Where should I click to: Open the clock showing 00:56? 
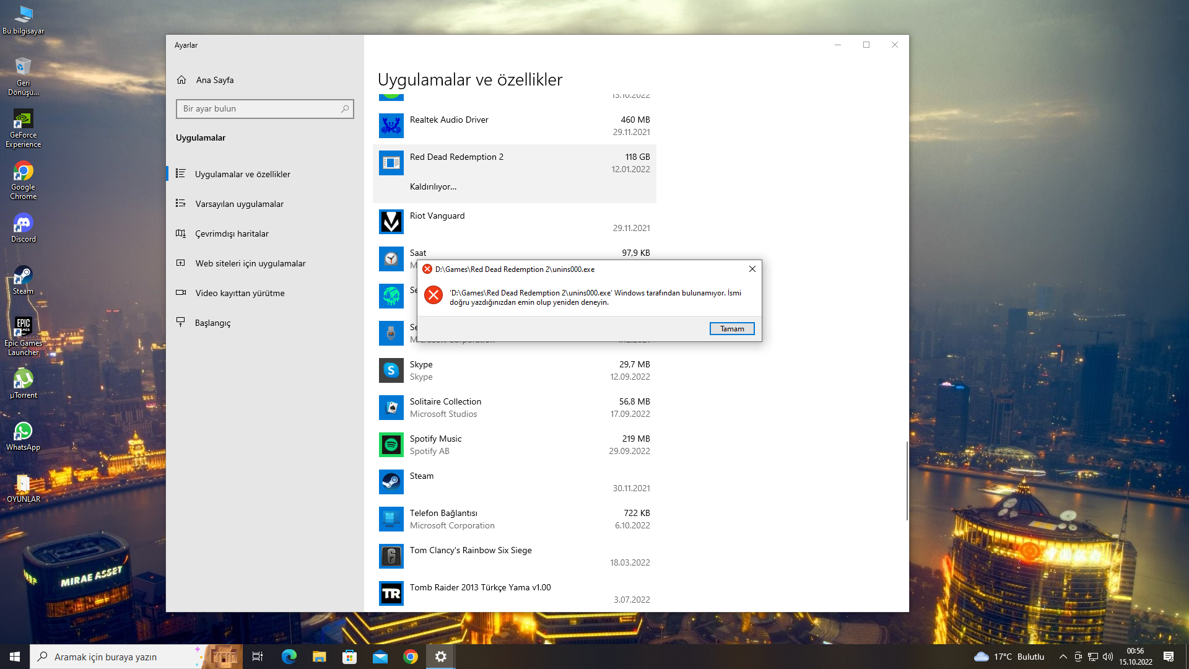(1135, 657)
